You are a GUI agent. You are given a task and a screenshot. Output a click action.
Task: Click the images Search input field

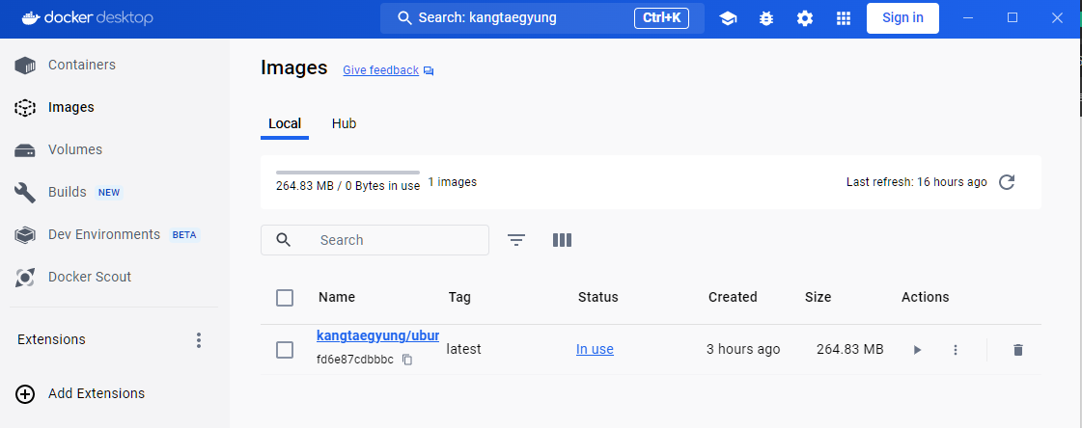[x=375, y=240]
